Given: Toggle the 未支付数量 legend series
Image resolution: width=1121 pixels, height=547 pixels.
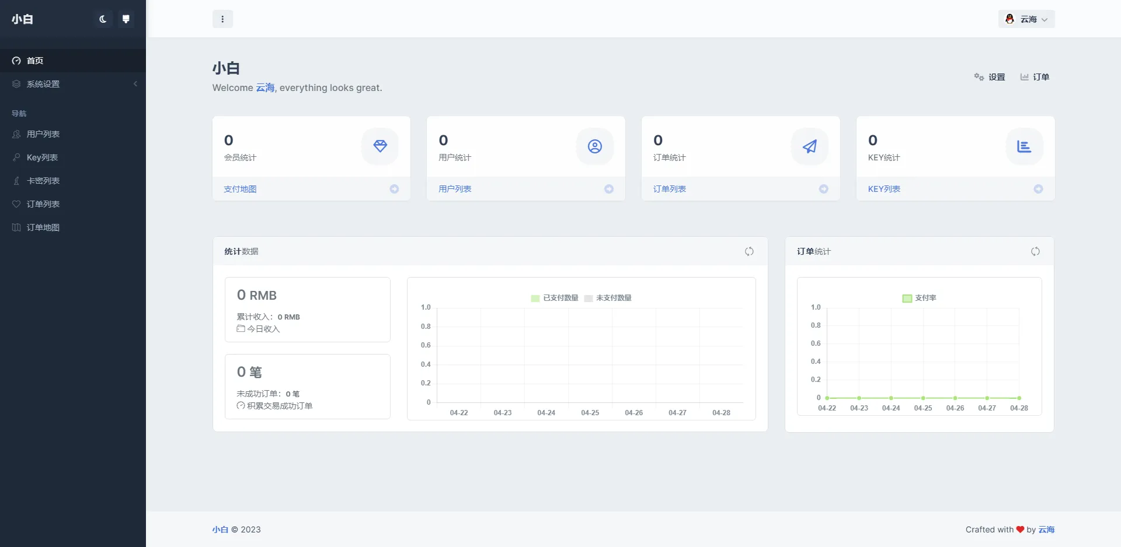Looking at the screenshot, I should point(608,298).
